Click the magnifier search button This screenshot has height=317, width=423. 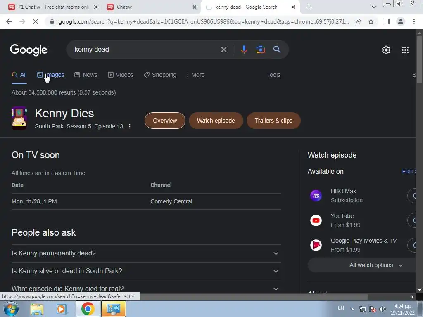click(277, 50)
